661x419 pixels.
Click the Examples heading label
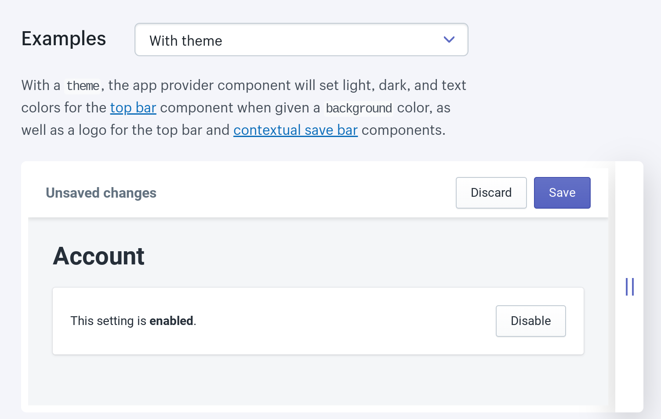[63, 39]
